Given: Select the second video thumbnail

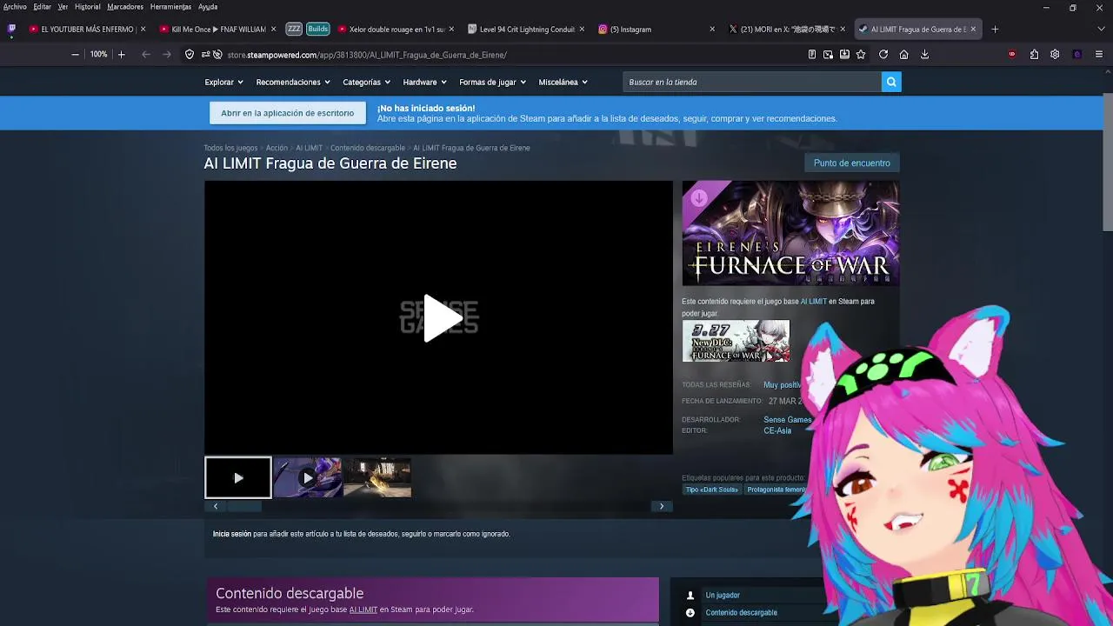Looking at the screenshot, I should pyautogui.click(x=307, y=477).
